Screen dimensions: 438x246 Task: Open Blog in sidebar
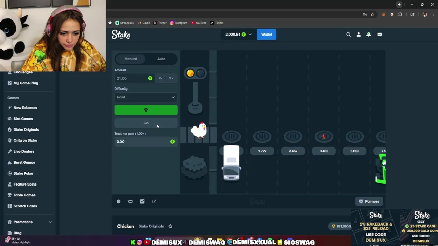(14, 233)
